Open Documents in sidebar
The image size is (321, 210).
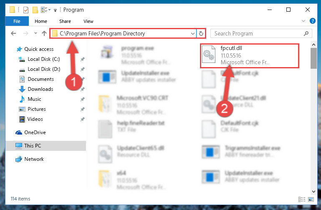click(x=41, y=79)
